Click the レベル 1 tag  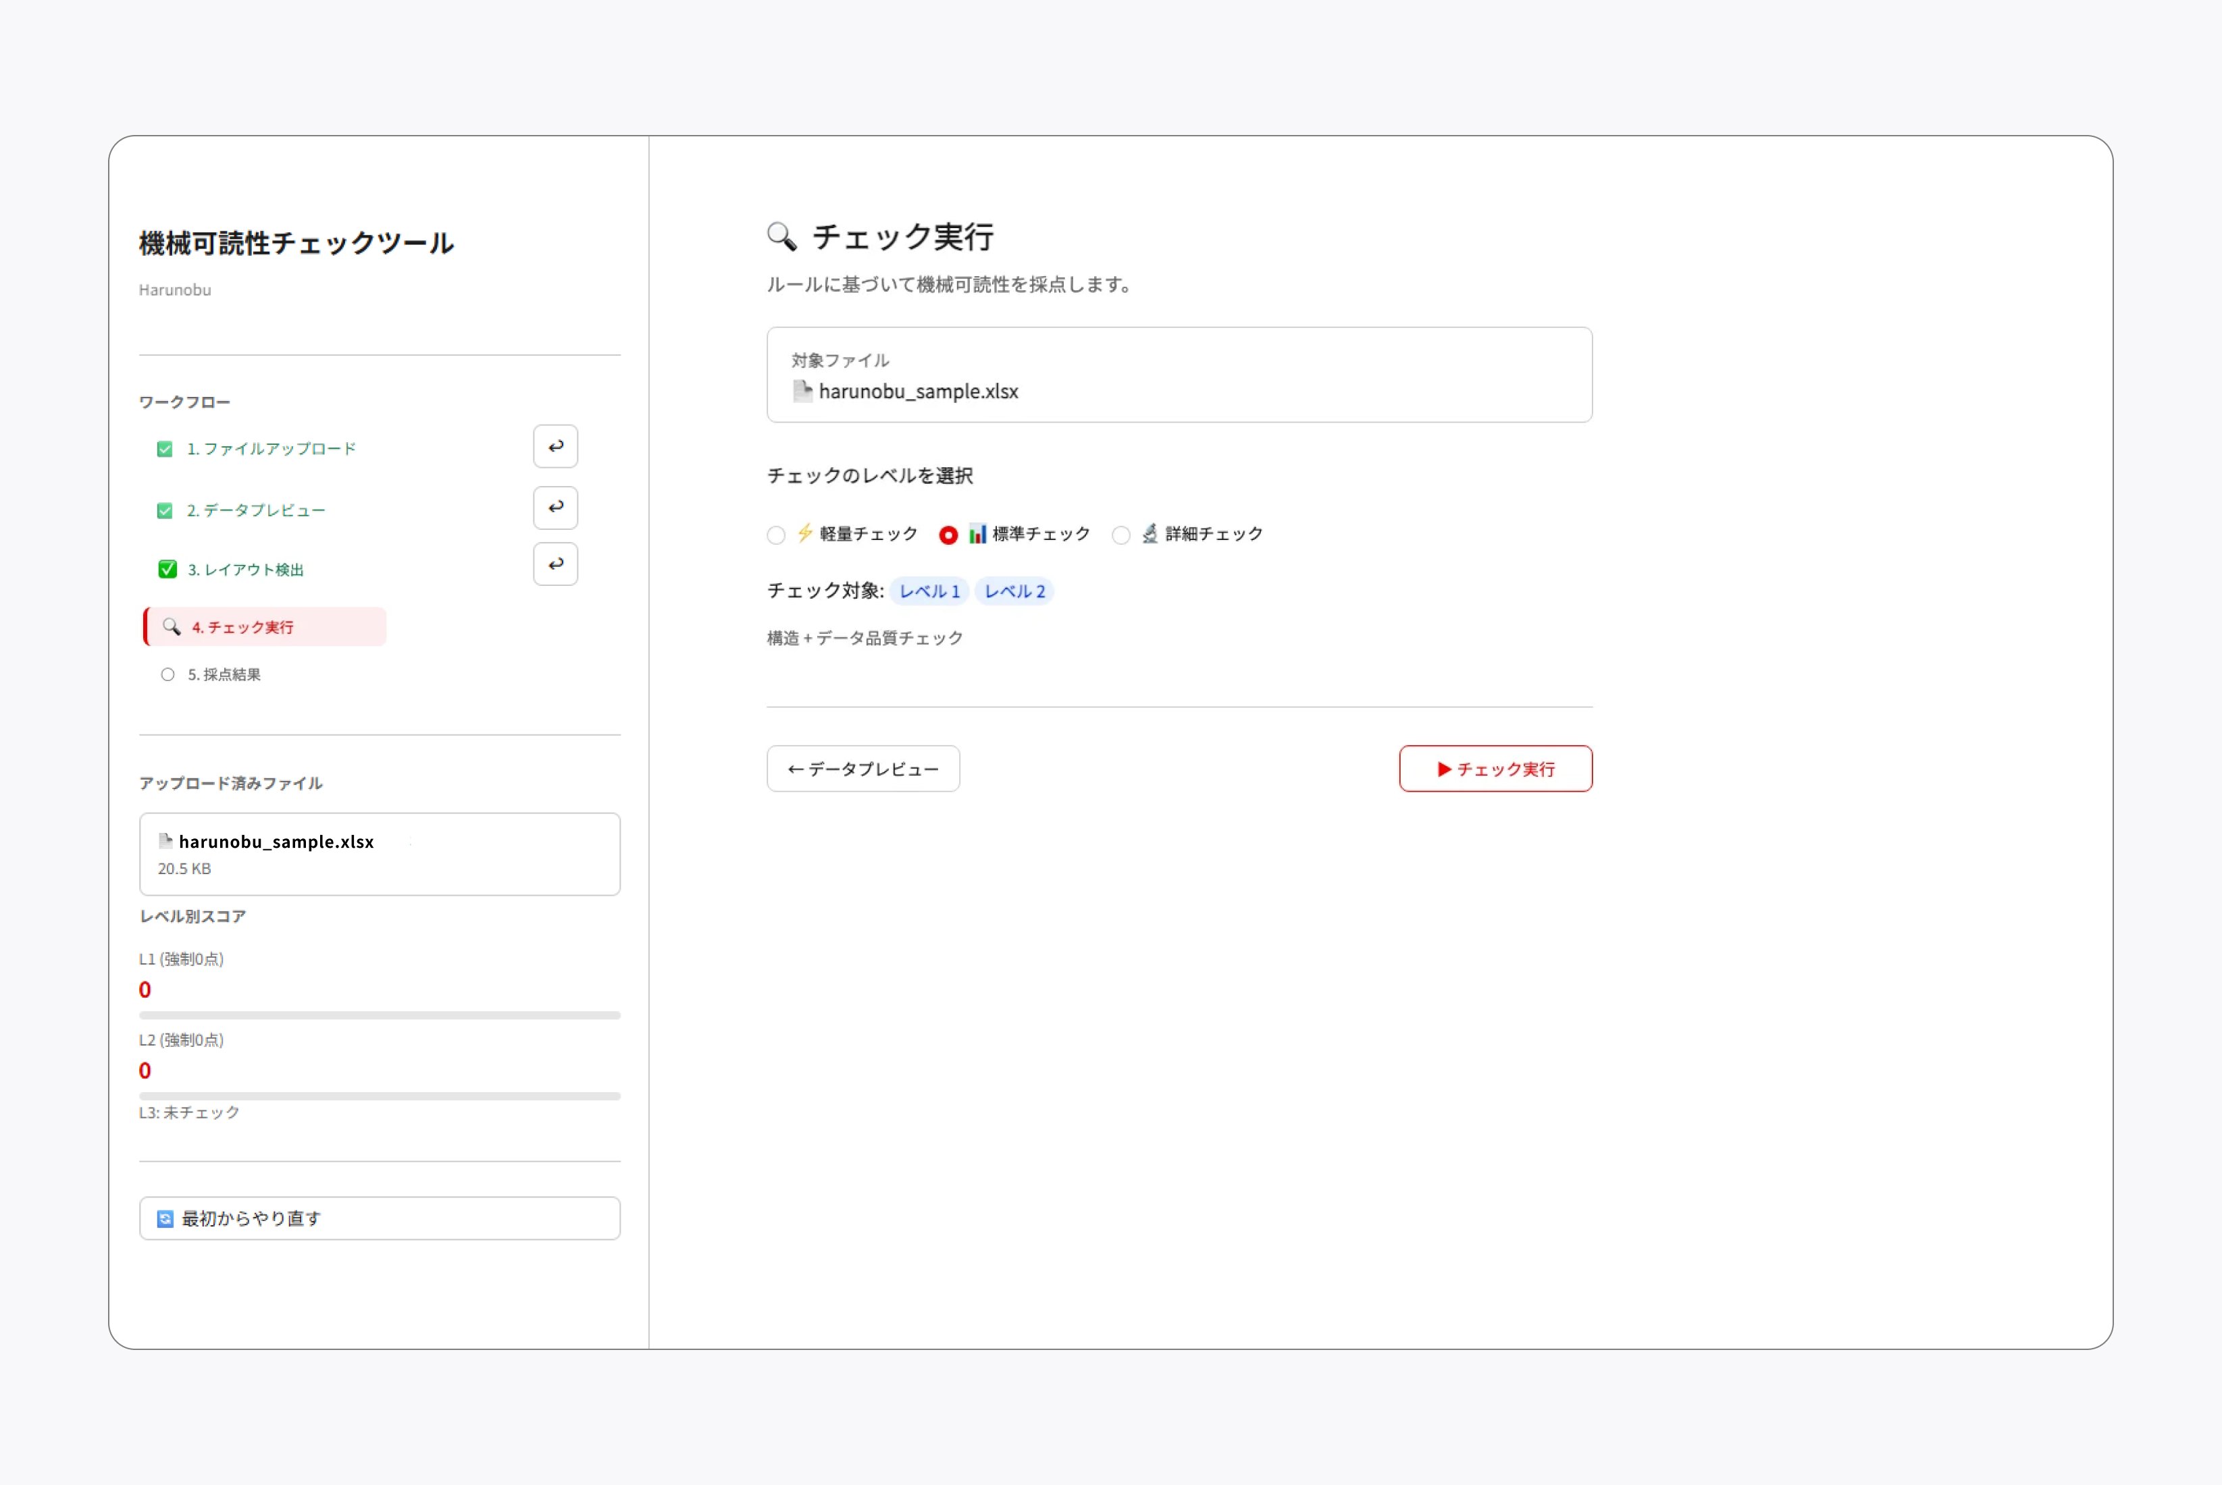tap(929, 591)
